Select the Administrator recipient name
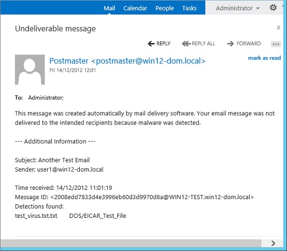The width and height of the screenshot is (287, 251). [46, 97]
